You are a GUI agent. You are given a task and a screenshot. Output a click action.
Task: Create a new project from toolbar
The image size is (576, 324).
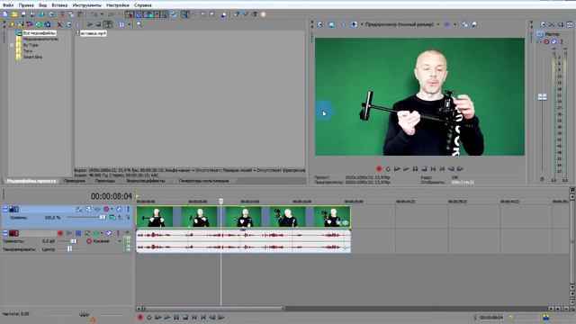[x=5, y=14]
